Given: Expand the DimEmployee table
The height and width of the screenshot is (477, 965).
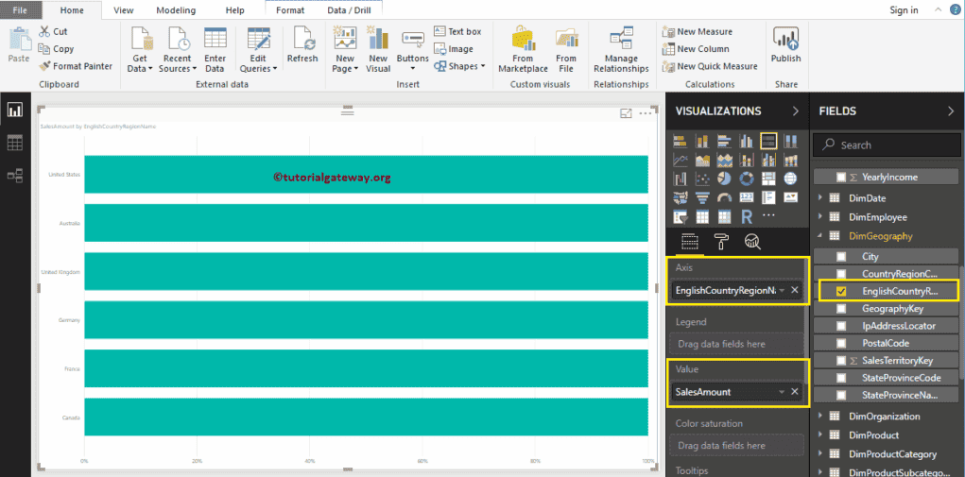Looking at the screenshot, I should [x=819, y=217].
